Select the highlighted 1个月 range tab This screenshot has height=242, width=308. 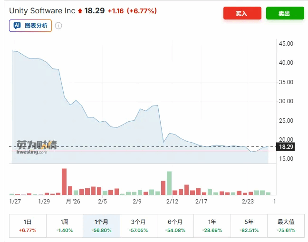[101, 226]
